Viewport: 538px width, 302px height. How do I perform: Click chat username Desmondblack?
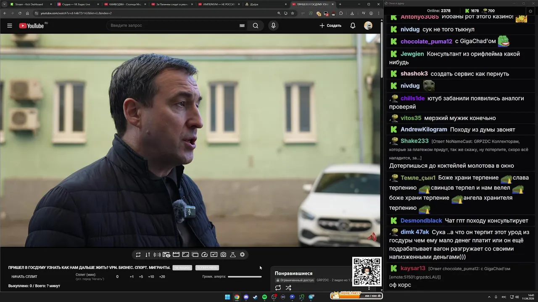tap(421, 221)
